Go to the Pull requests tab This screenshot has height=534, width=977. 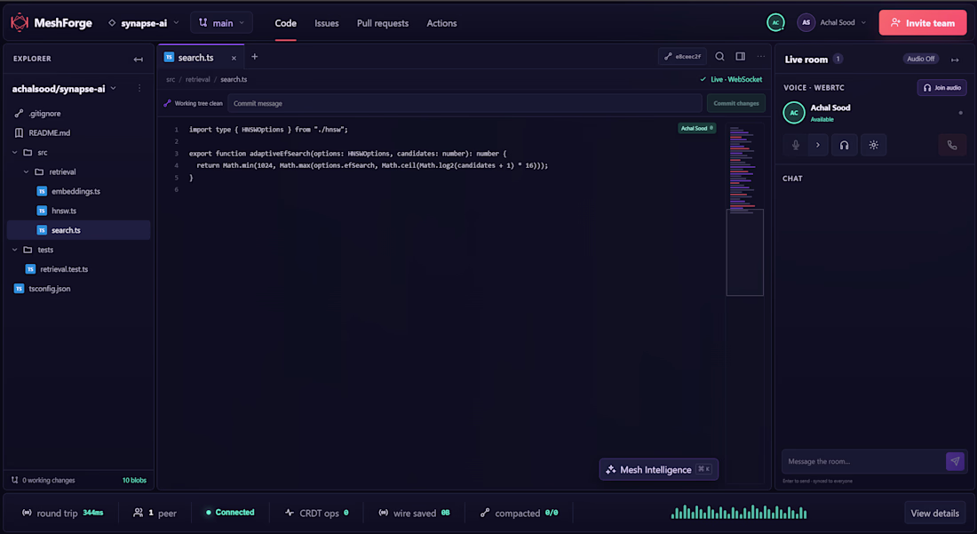383,23
